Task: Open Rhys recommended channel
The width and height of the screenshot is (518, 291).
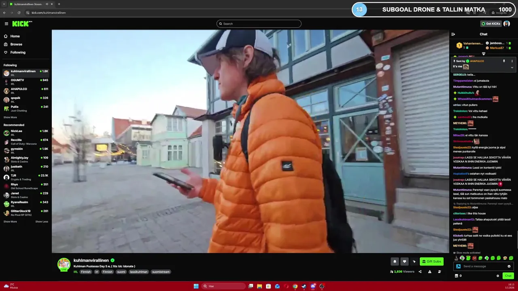Action: [25, 186]
